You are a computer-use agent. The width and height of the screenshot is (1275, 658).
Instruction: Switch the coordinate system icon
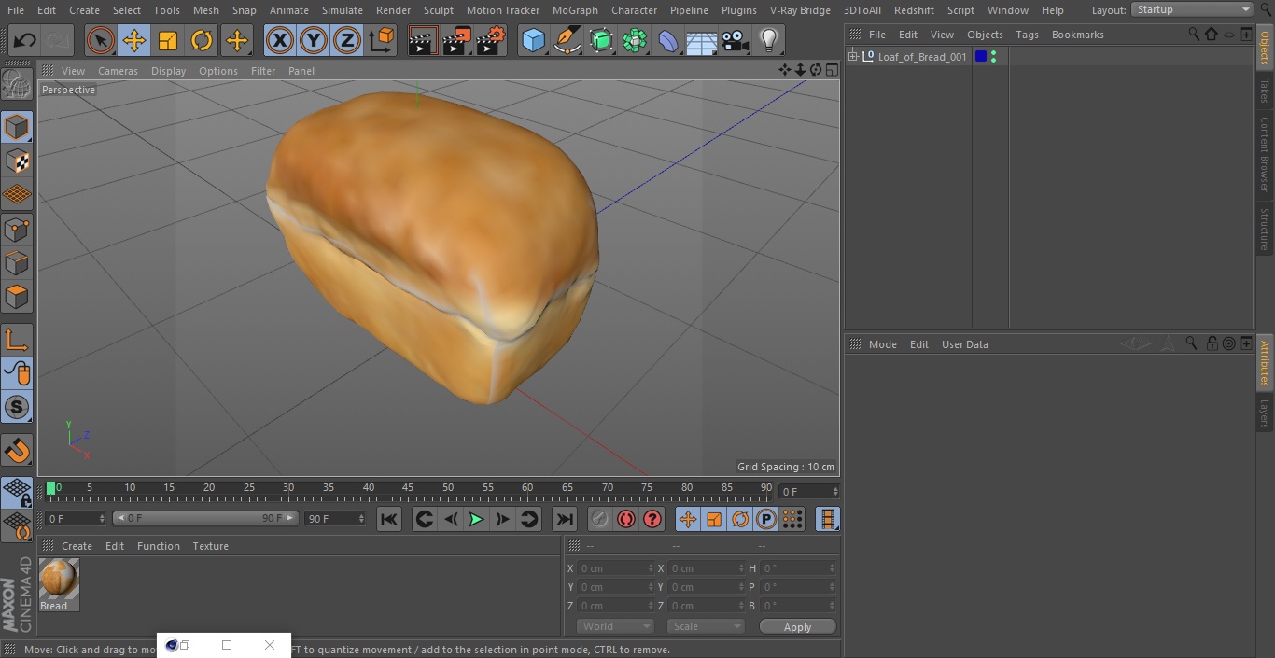(382, 41)
